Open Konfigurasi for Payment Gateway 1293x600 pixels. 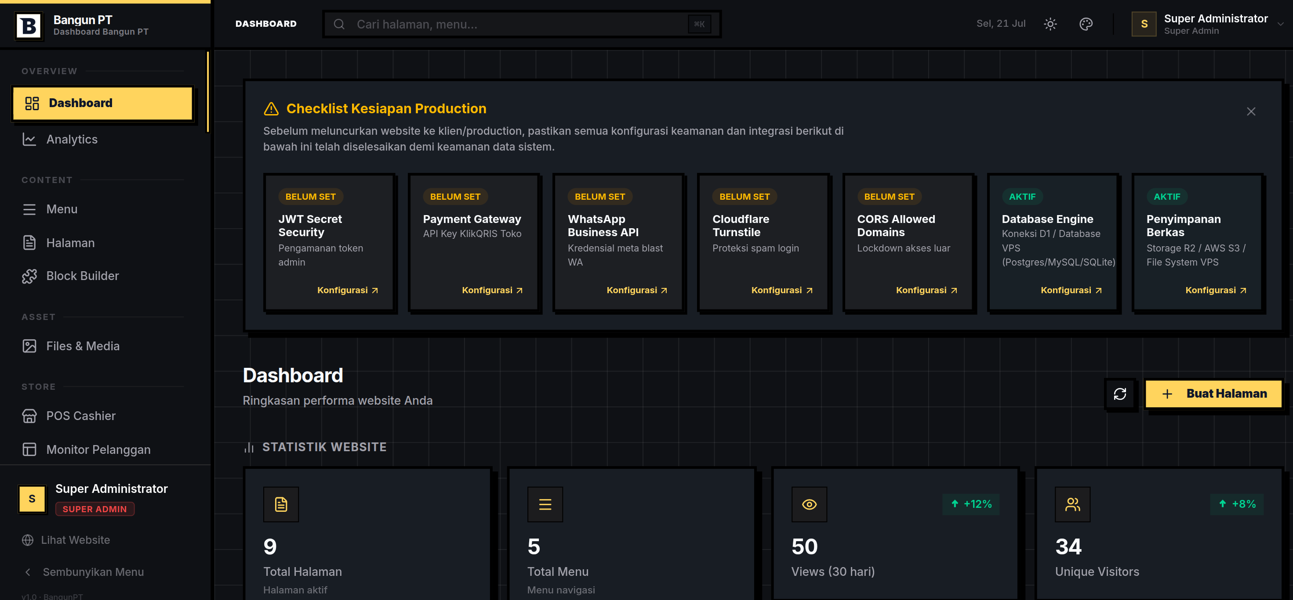point(492,290)
